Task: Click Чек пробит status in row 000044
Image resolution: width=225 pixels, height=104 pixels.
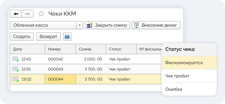Action: (x=119, y=79)
